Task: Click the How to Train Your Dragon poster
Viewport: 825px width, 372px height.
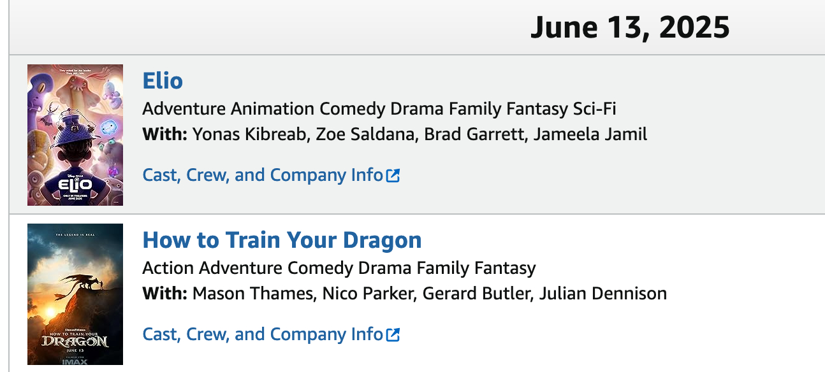Action: pyautogui.click(x=75, y=294)
